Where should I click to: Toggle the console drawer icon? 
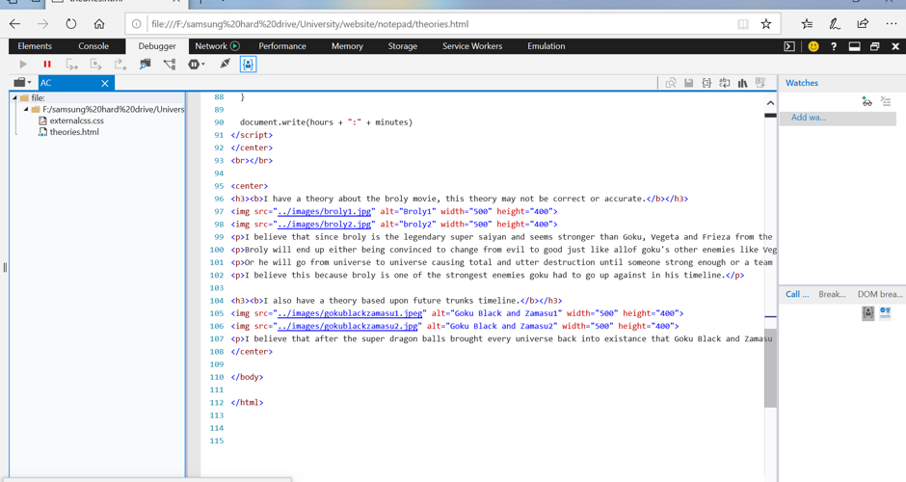(790, 46)
